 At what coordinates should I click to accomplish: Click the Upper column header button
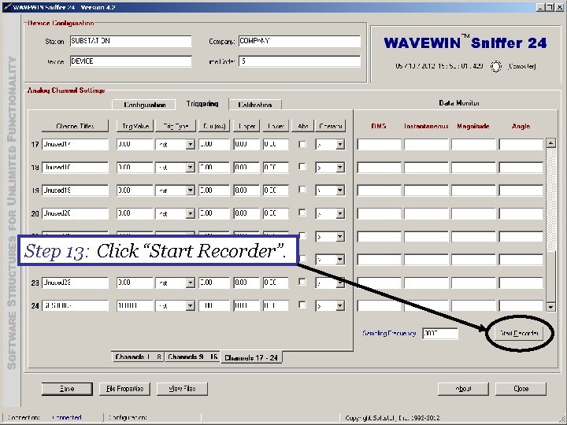coord(246,126)
